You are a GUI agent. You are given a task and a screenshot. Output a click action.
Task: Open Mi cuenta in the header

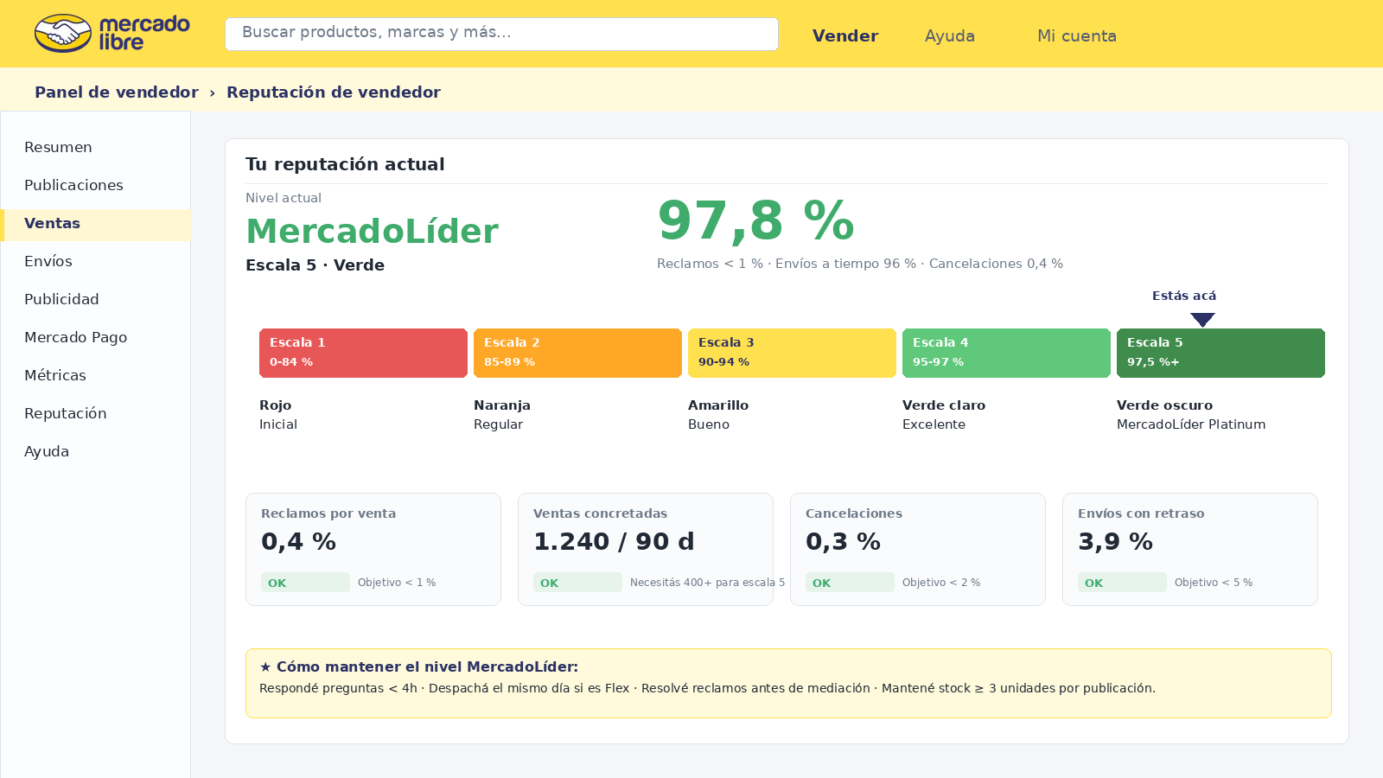click(1077, 35)
